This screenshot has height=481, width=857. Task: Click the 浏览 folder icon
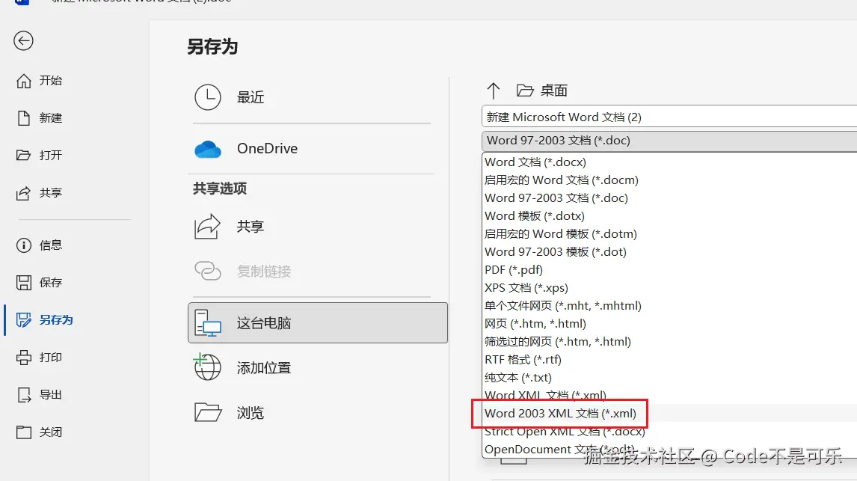208,412
